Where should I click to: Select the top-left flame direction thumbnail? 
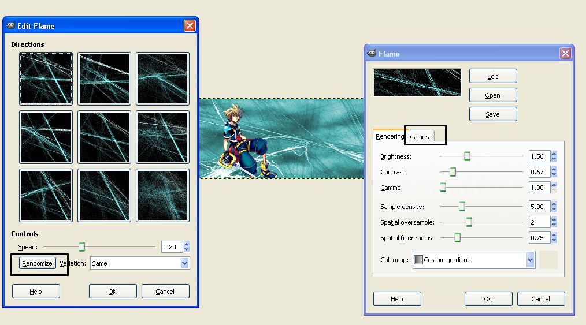click(46, 79)
